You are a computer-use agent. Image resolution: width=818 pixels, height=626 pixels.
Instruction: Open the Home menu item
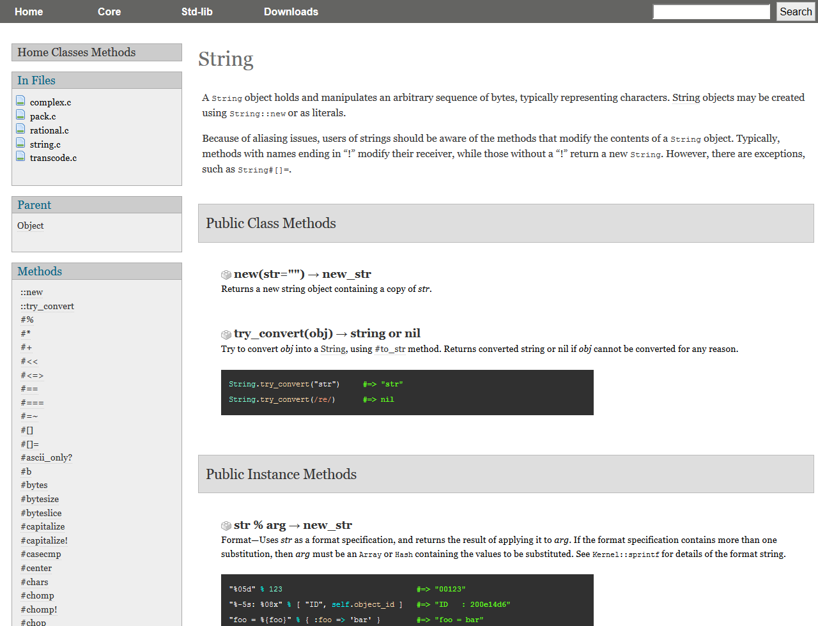click(29, 11)
